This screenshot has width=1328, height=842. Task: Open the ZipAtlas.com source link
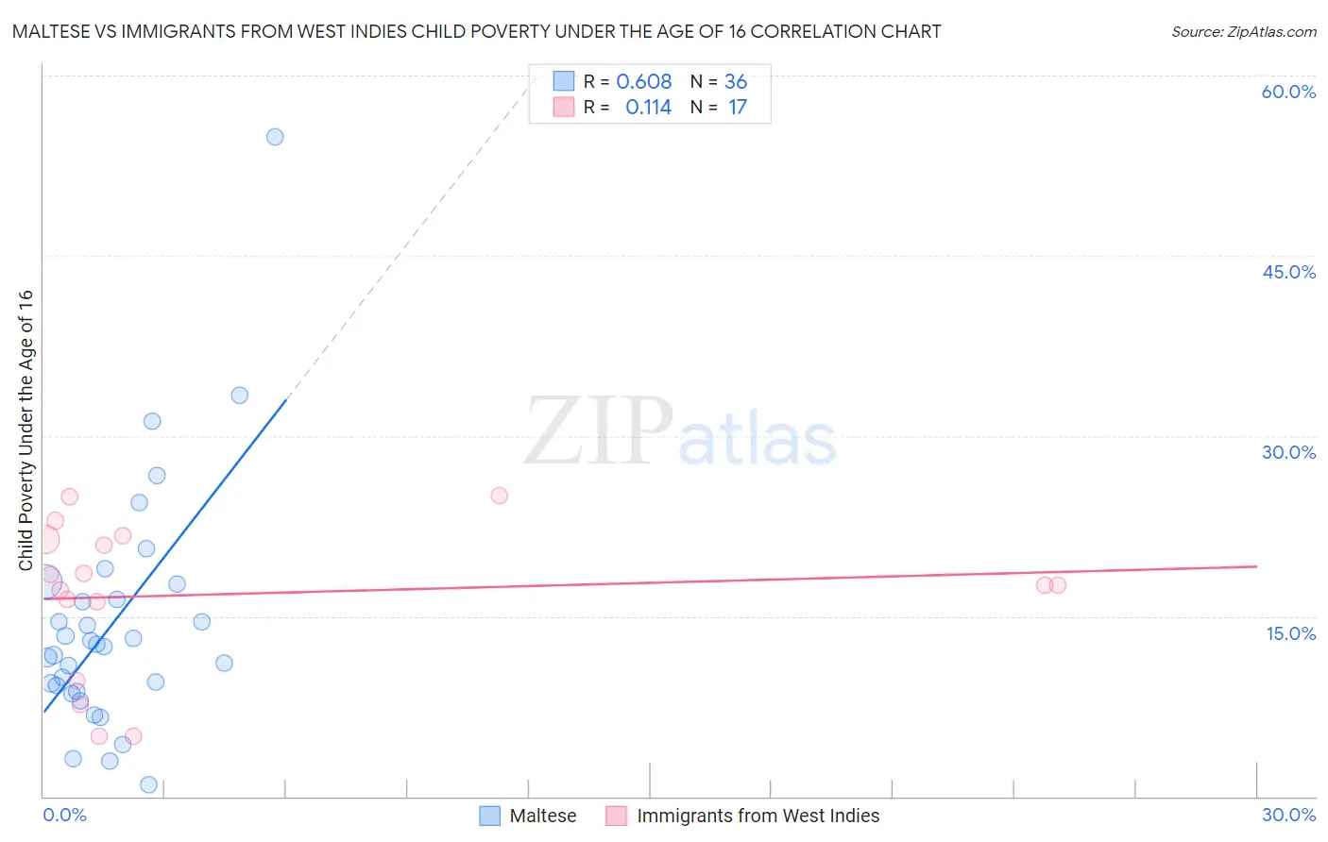(x=1244, y=32)
